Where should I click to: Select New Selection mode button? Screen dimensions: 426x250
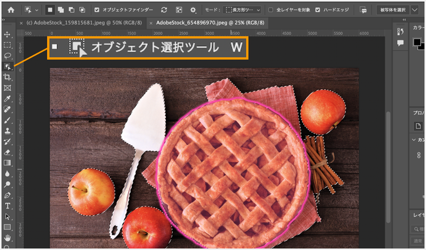[50, 10]
